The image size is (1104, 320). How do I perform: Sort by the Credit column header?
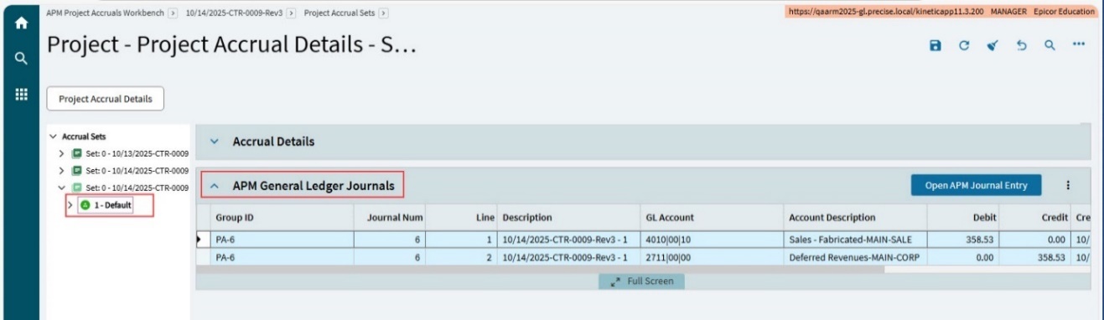click(1034, 218)
